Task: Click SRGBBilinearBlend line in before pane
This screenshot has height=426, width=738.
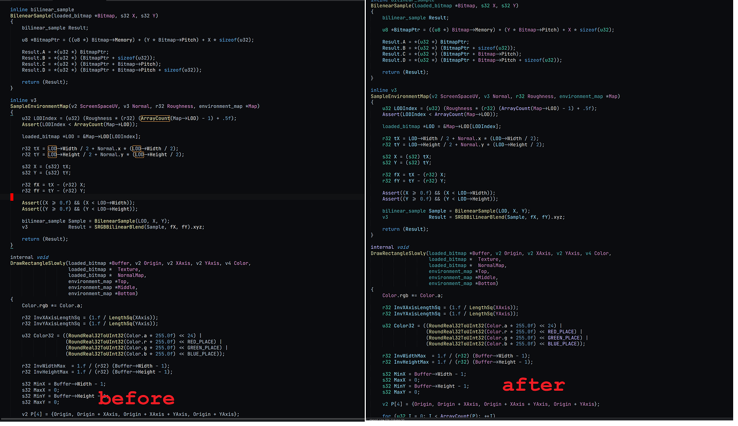Action: (x=113, y=227)
